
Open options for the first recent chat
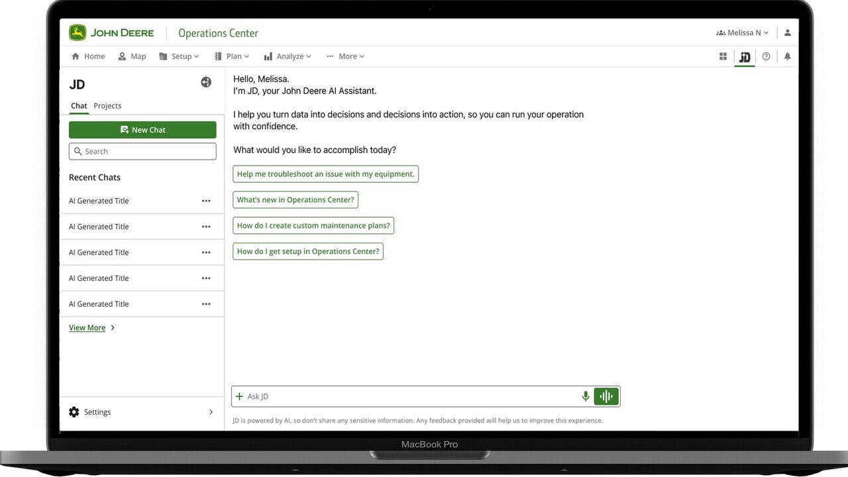[206, 201]
